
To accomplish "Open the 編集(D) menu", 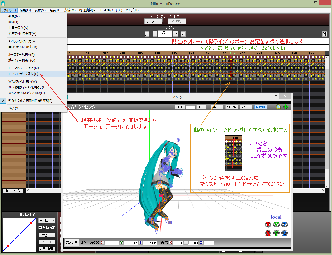I will click(25, 10).
